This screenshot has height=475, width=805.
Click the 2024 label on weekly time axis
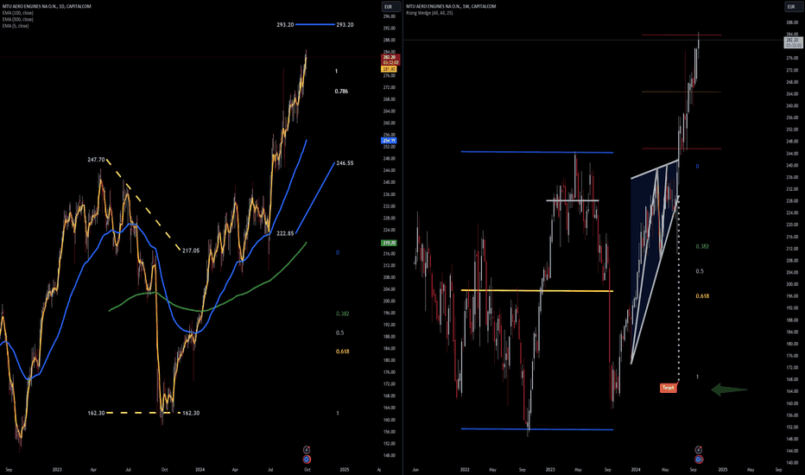[x=636, y=469]
